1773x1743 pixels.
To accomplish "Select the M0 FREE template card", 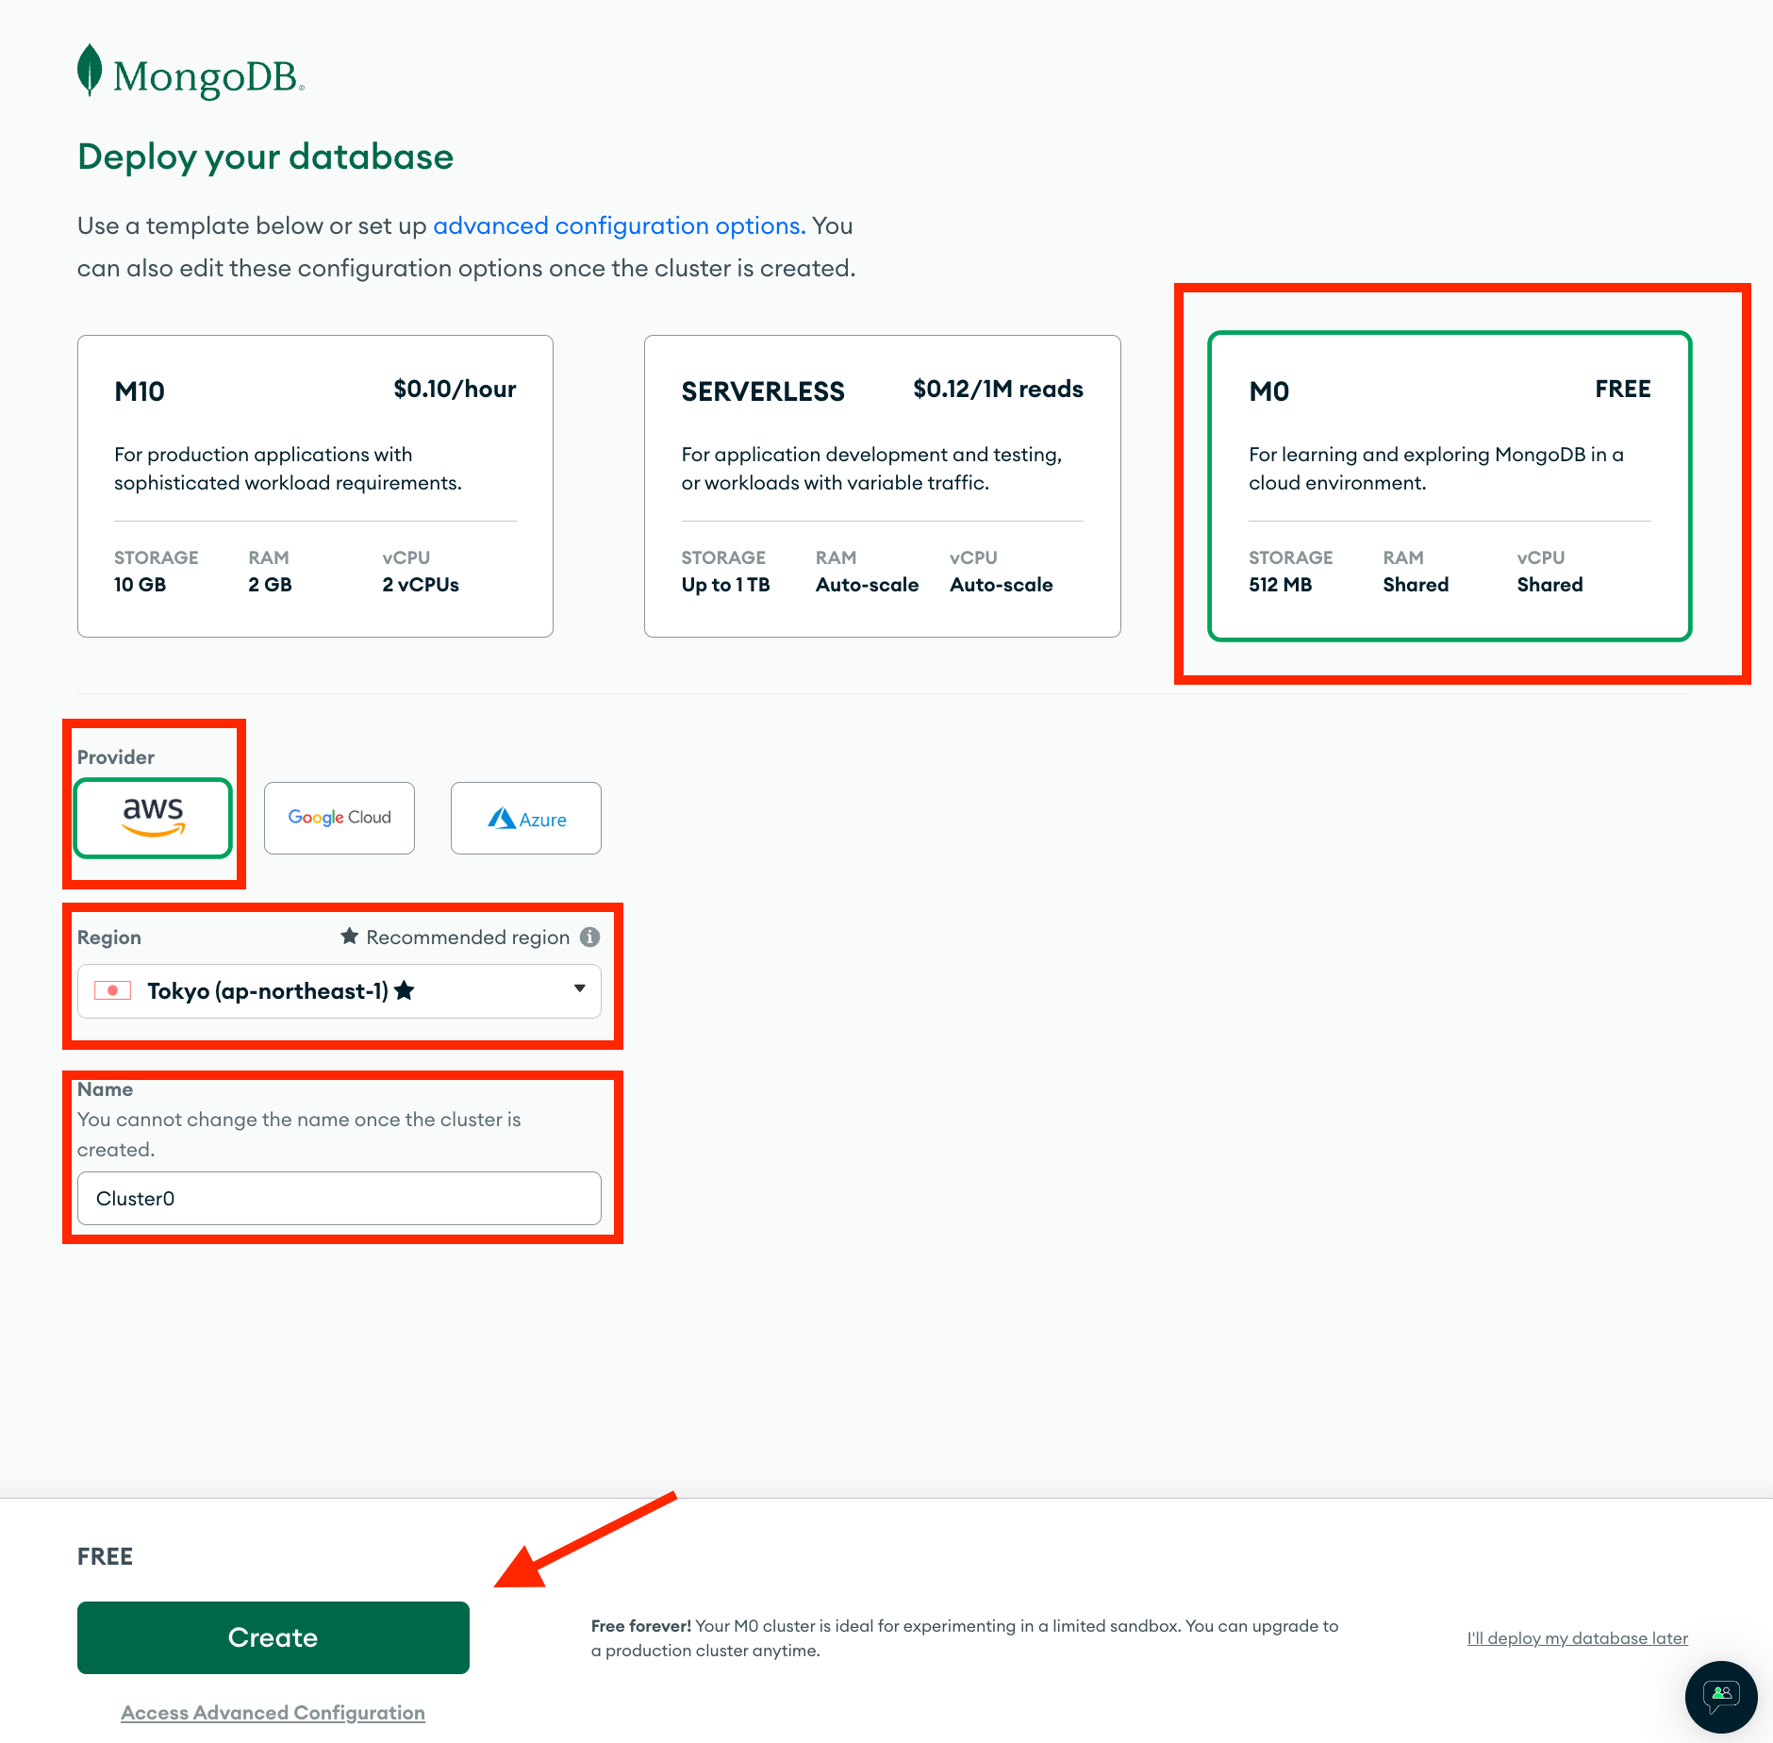I will coord(1450,486).
